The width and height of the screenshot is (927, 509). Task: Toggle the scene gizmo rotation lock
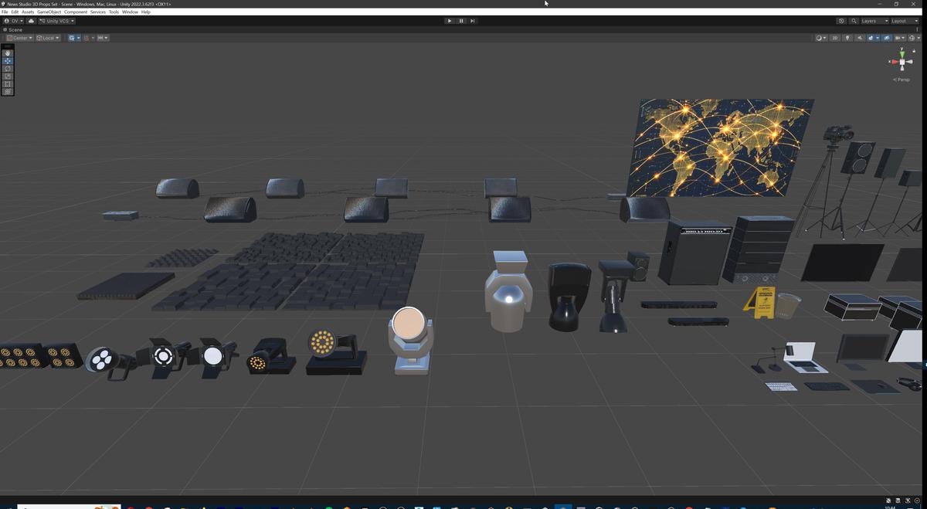pyautogui.click(x=914, y=51)
